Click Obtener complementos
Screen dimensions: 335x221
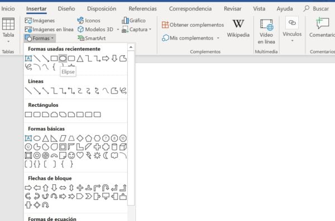tap(193, 25)
